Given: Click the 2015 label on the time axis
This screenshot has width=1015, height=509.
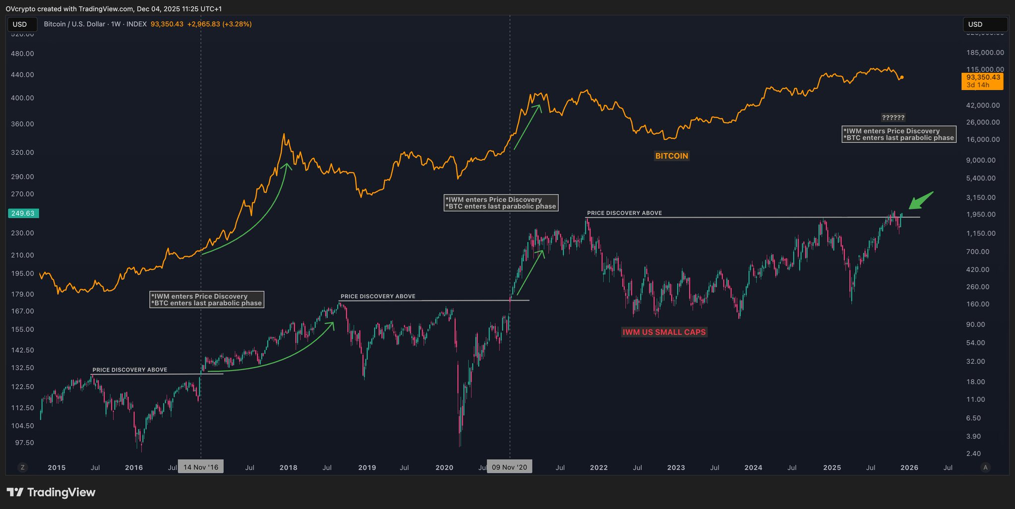Looking at the screenshot, I should tap(57, 467).
